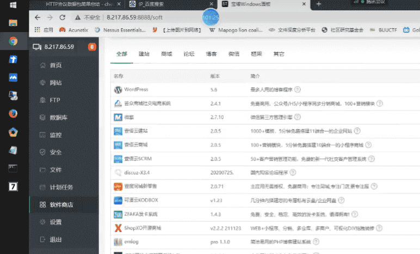This screenshot has width=420, height=254.
Task: Click the emlog app icon
Action: 118,242
